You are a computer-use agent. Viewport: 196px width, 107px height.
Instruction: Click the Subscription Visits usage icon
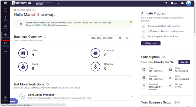170,78
